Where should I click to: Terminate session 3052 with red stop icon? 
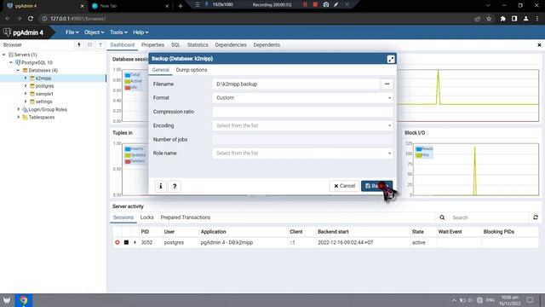[x=118, y=242]
